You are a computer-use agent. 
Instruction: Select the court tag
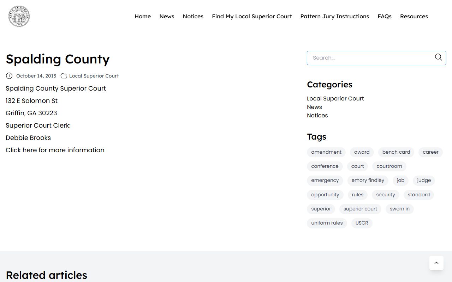(357, 166)
